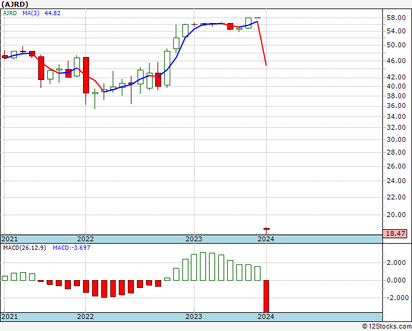Screen dimensions: 412x331
Task: Click the 2021 label on MACD panel axis
Action: tap(10, 316)
